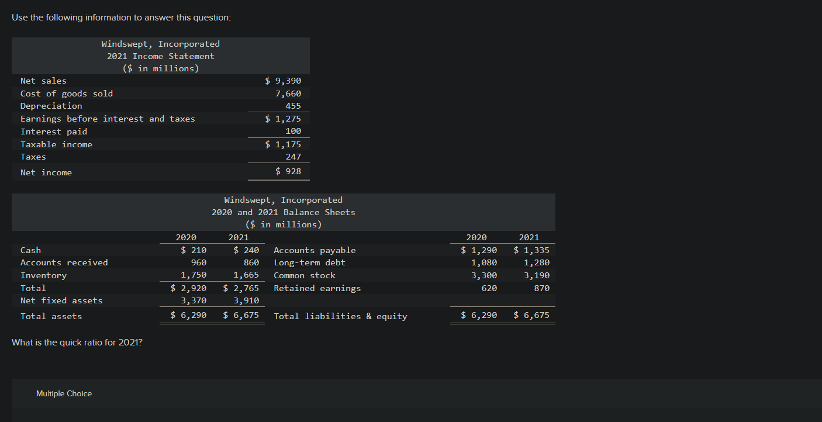Click the 'Use the following information' instruction text
This screenshot has width=822, height=422.
point(121,18)
